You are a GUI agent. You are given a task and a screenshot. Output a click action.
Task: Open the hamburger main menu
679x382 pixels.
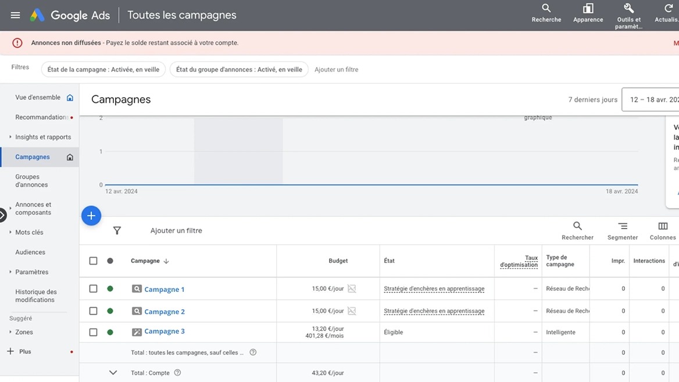[x=15, y=15]
